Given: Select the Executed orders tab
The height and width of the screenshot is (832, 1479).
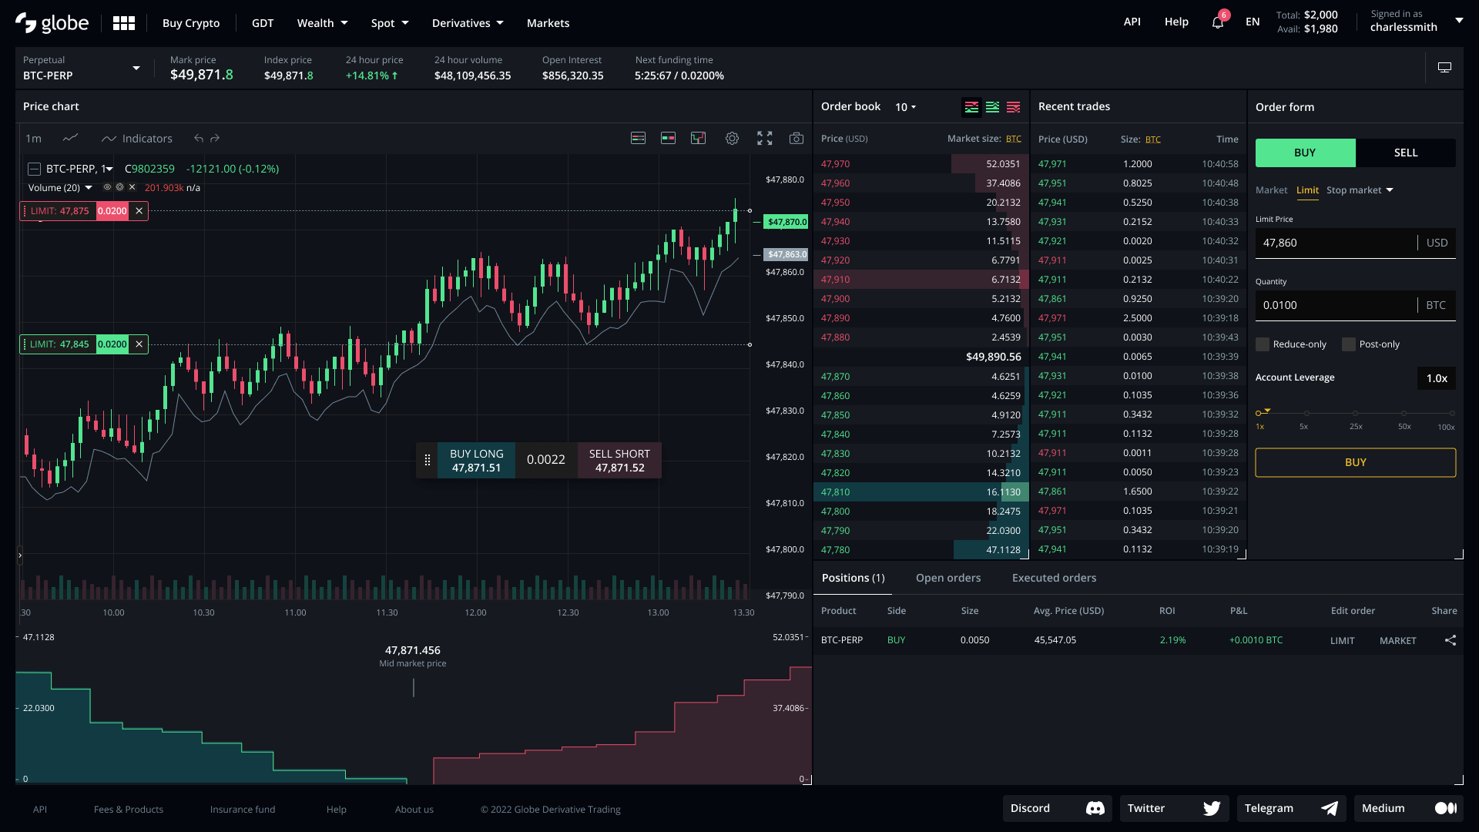Looking at the screenshot, I should click(x=1053, y=577).
